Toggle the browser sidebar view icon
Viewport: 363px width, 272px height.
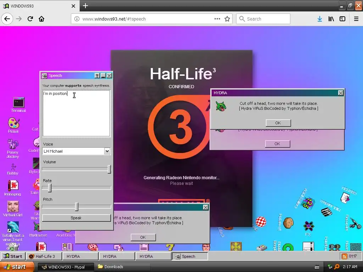342,19
